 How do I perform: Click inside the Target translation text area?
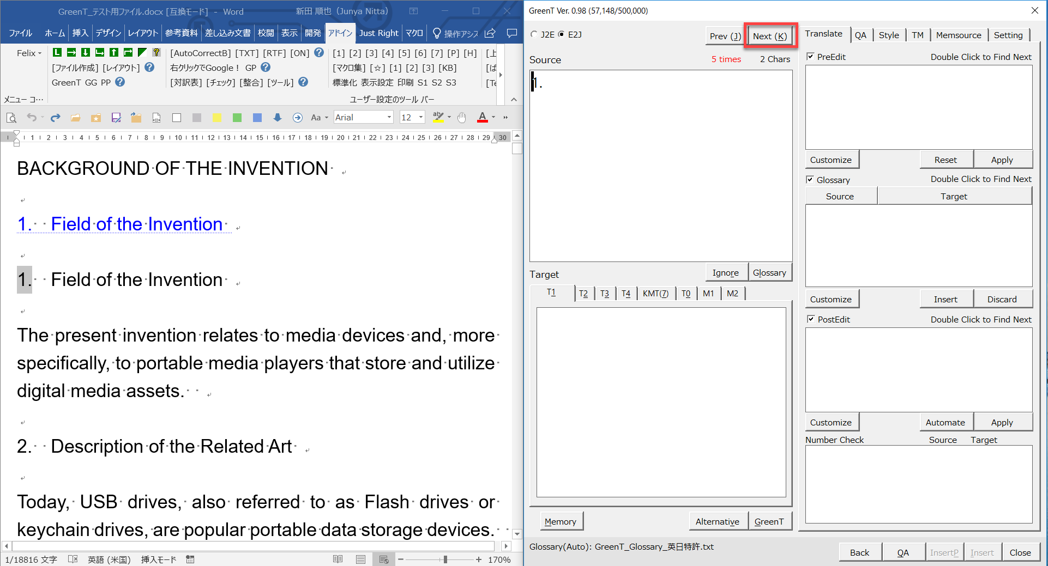click(x=661, y=402)
